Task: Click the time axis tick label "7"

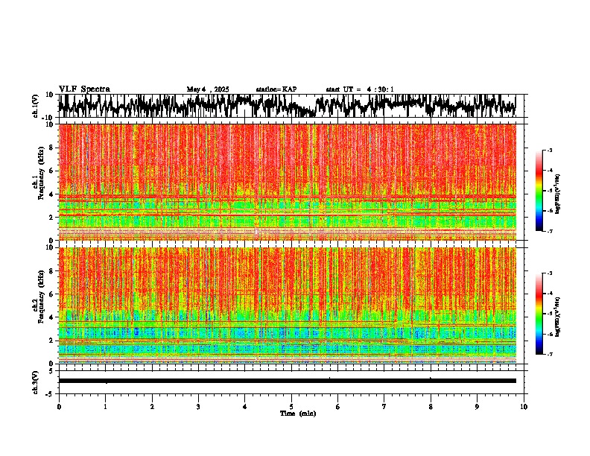Action: tap(384, 407)
